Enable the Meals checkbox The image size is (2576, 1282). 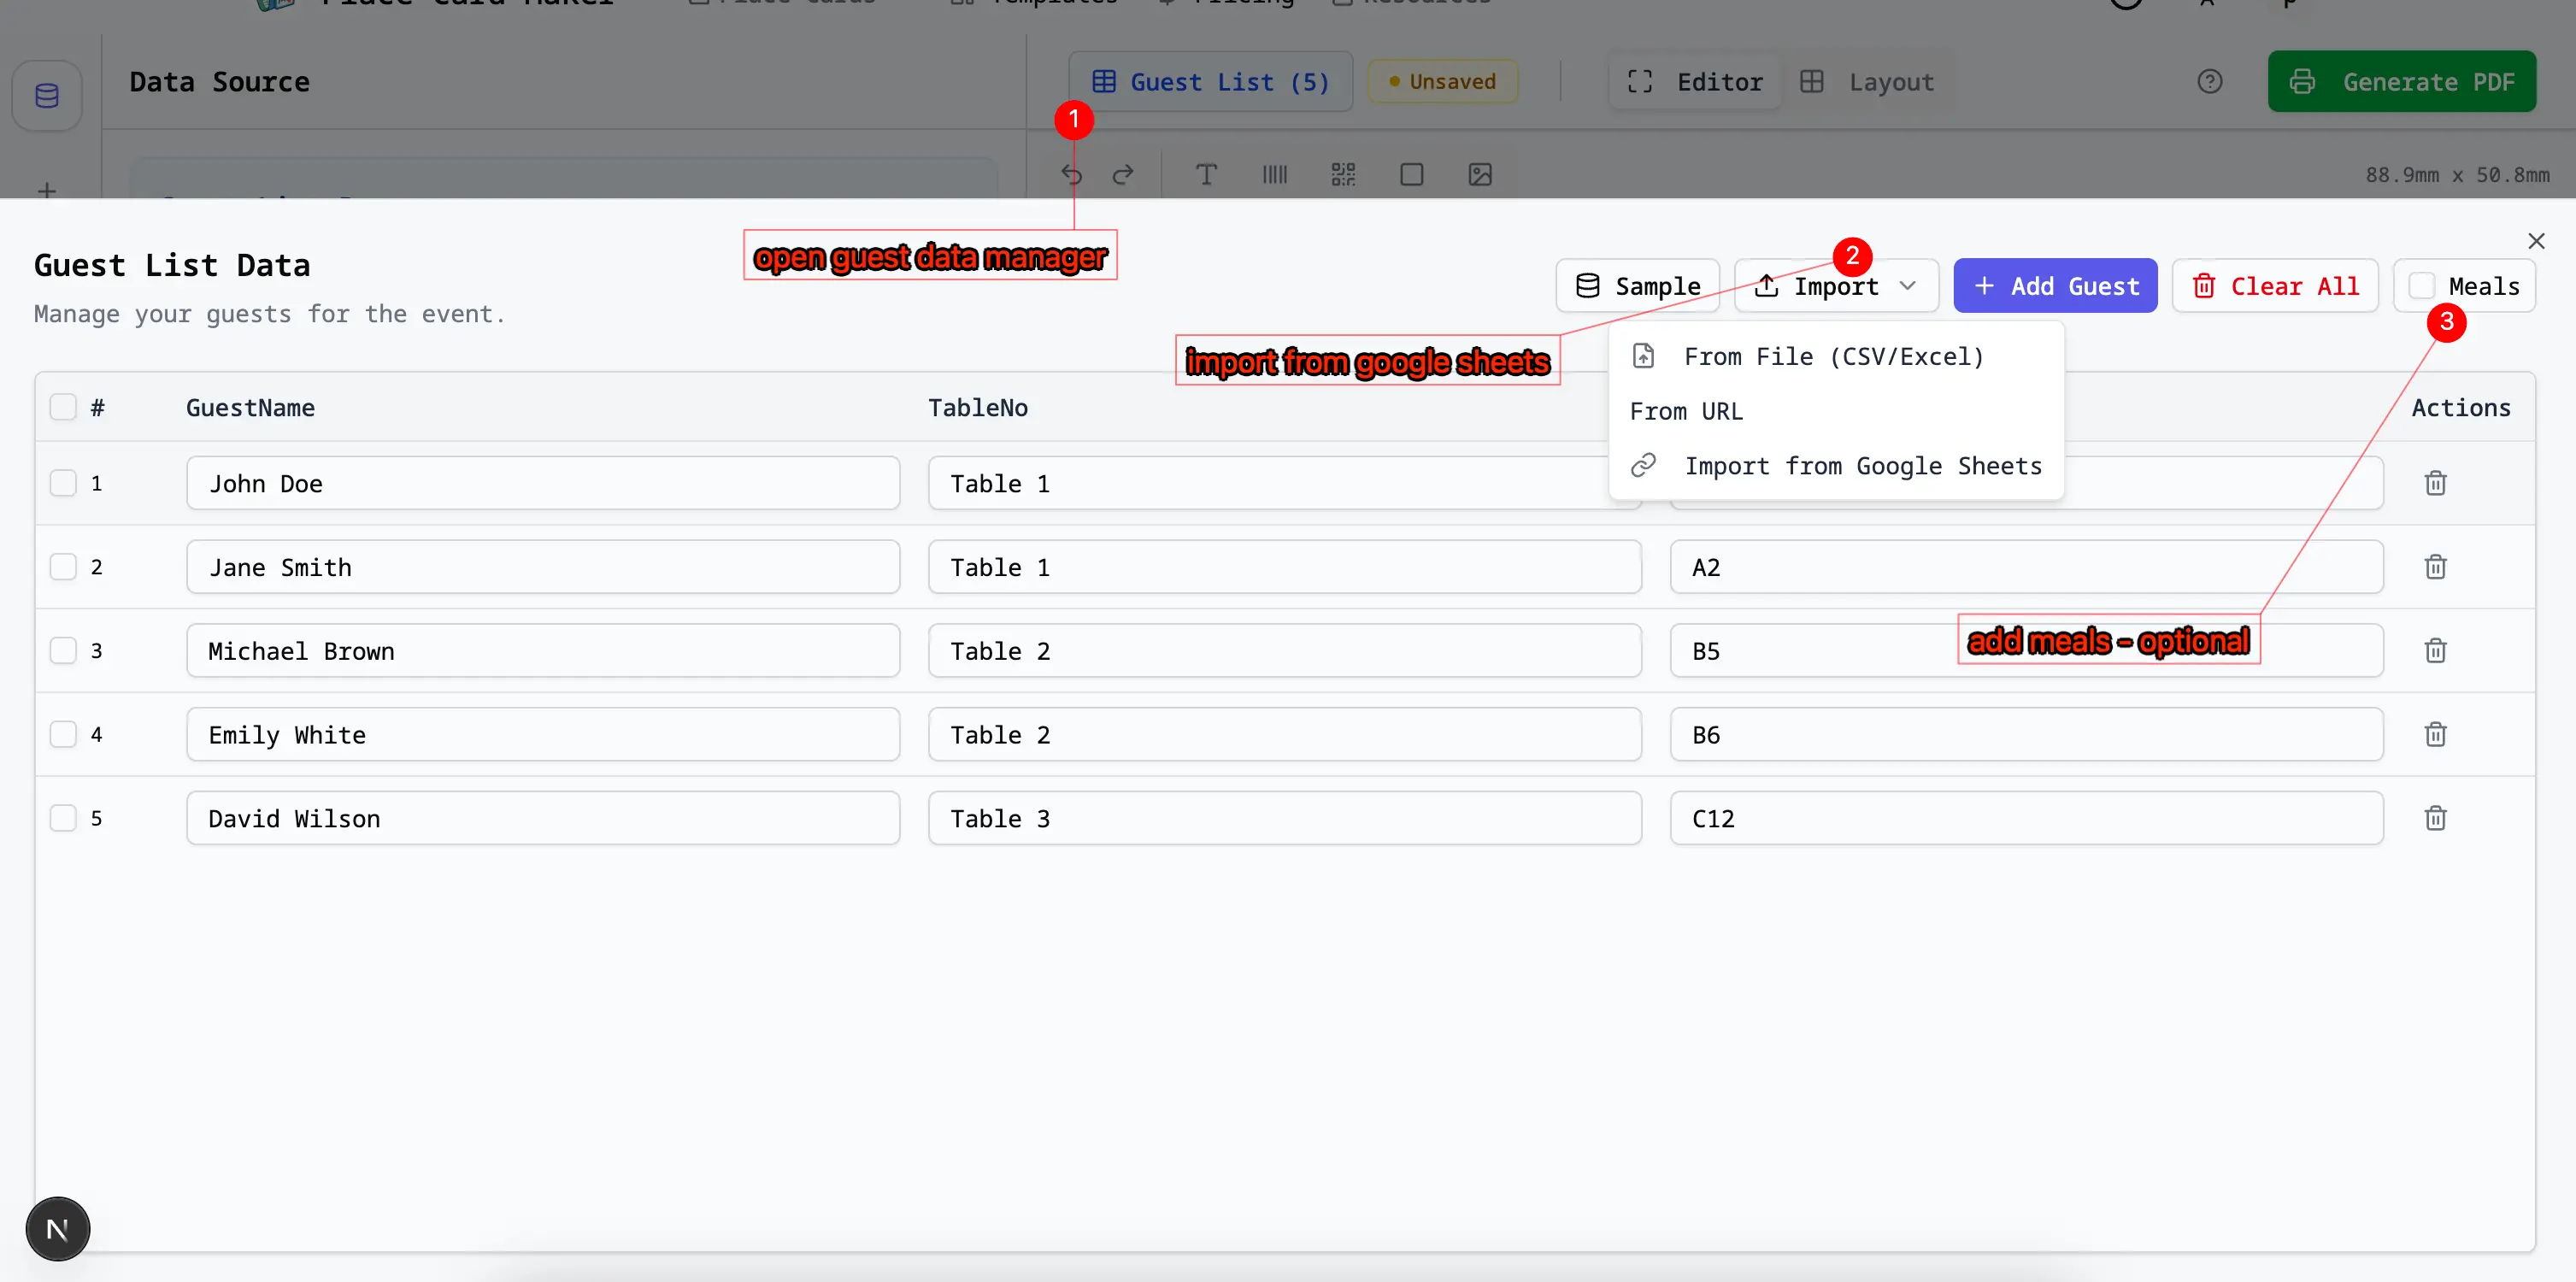point(2424,286)
